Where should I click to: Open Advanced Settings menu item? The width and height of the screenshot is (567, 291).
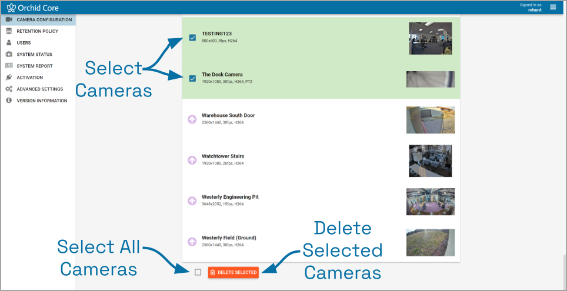[x=38, y=89]
